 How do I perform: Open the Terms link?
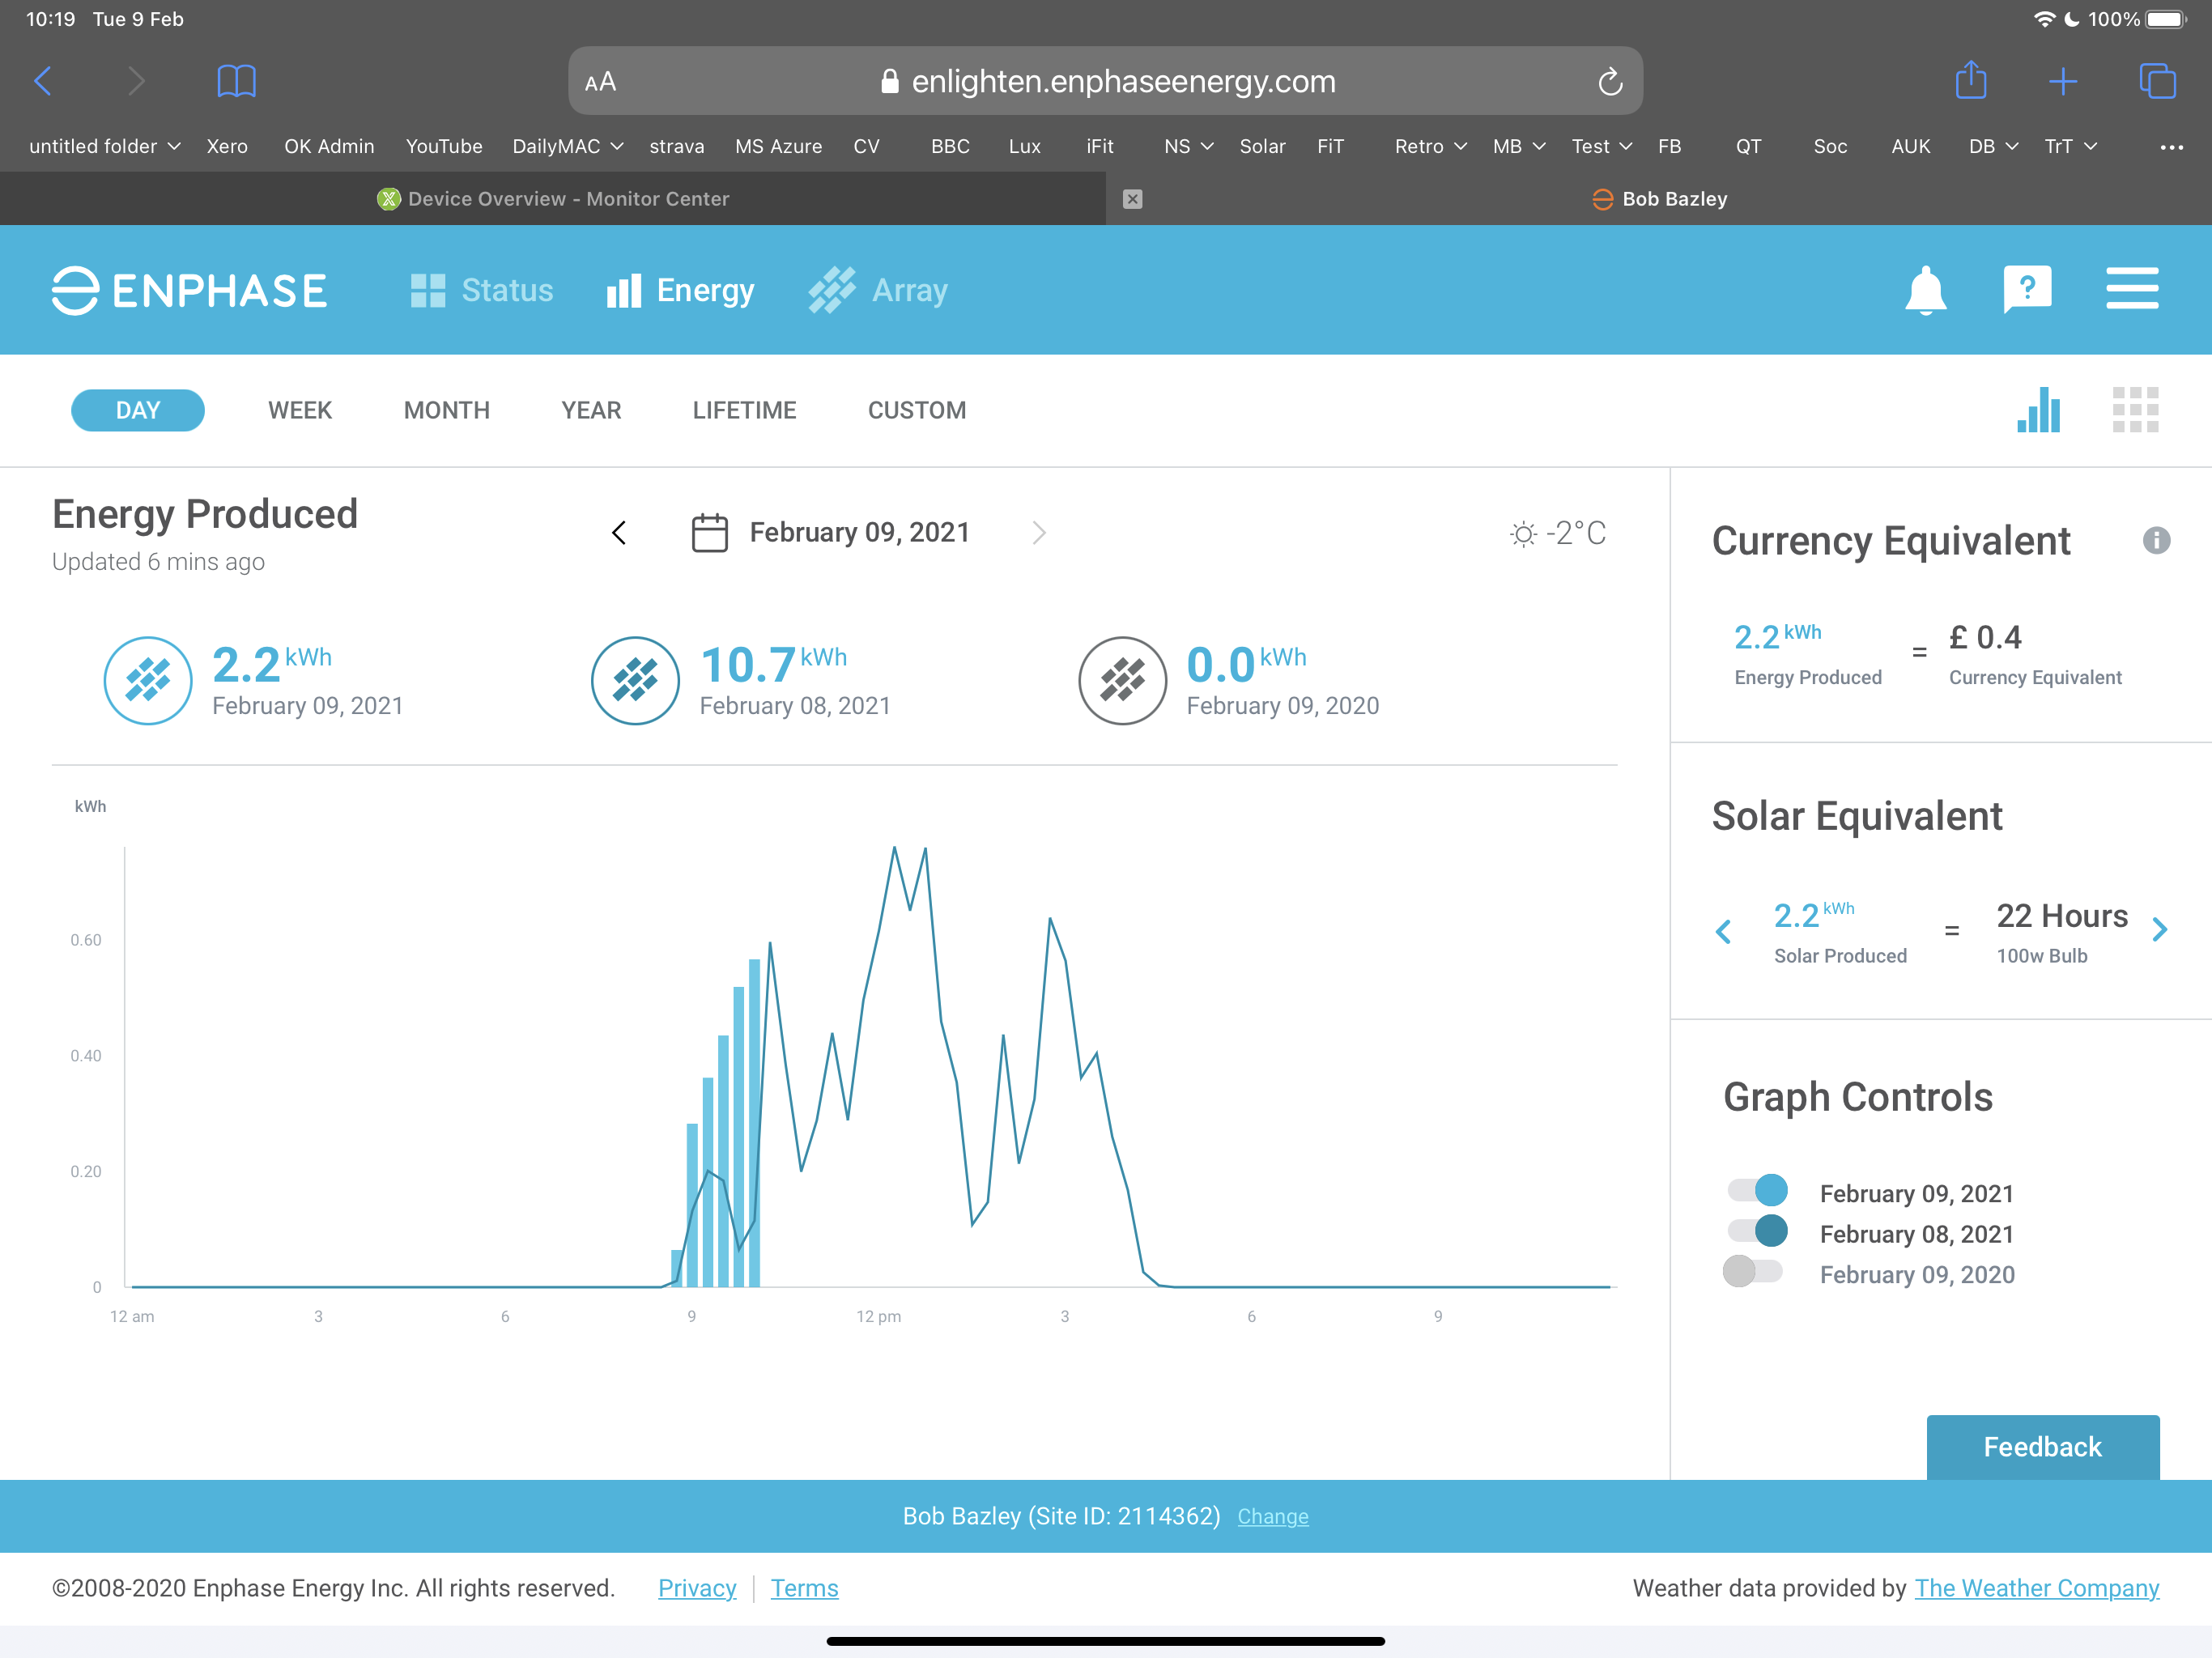point(804,1588)
